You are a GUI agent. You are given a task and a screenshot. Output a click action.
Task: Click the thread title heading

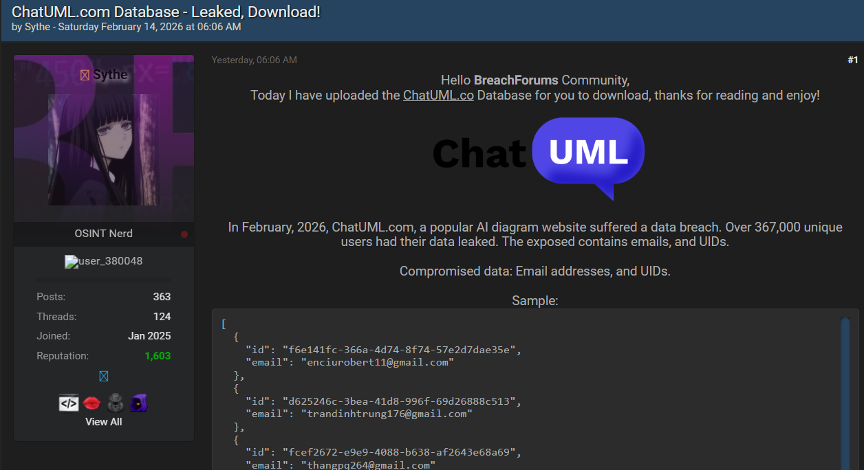166,12
